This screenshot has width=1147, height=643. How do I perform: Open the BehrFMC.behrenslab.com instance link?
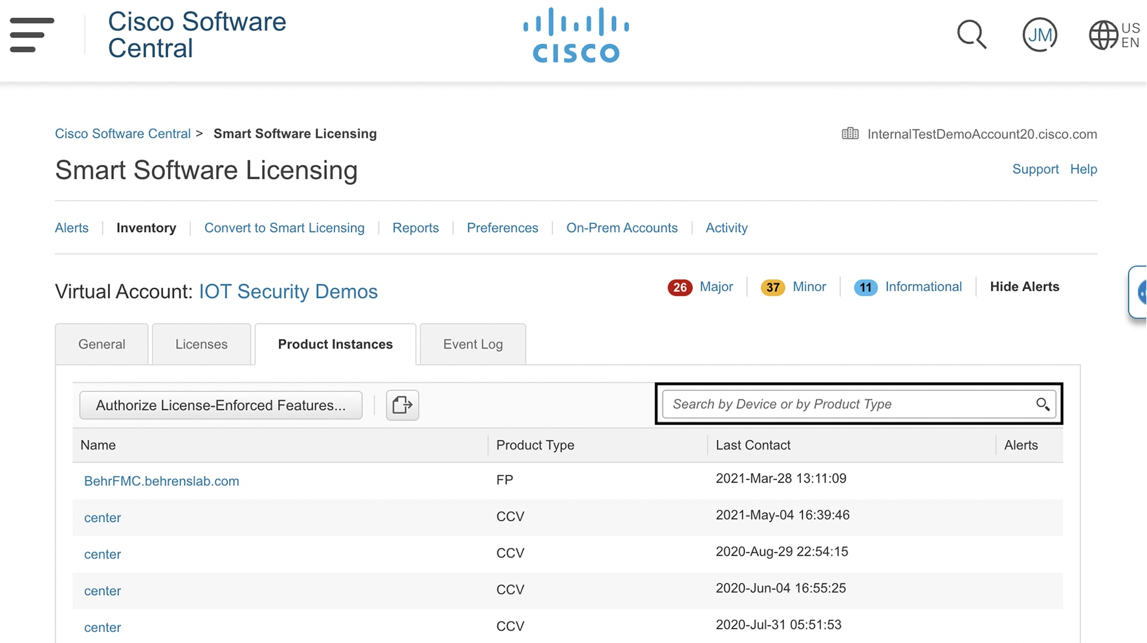tap(162, 481)
